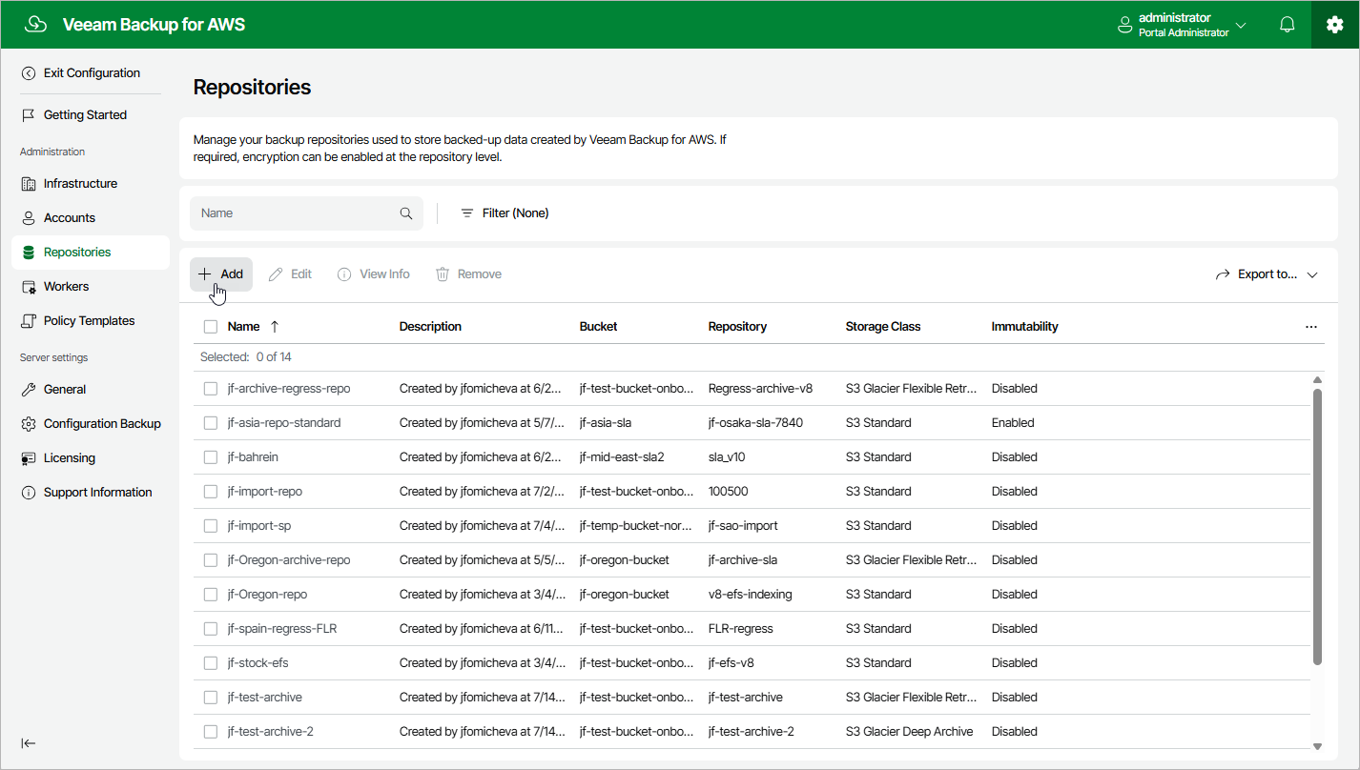Screen dimensions: 1360x770
Task: Click the Workers icon in sidebar
Action: click(29, 287)
